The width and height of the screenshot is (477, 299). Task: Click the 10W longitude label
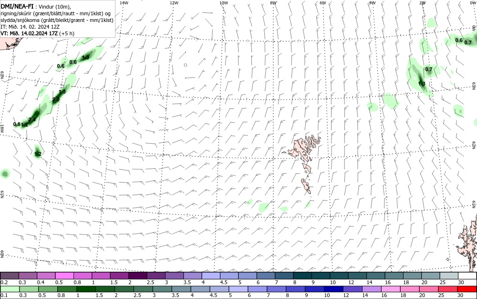coord(224,3)
